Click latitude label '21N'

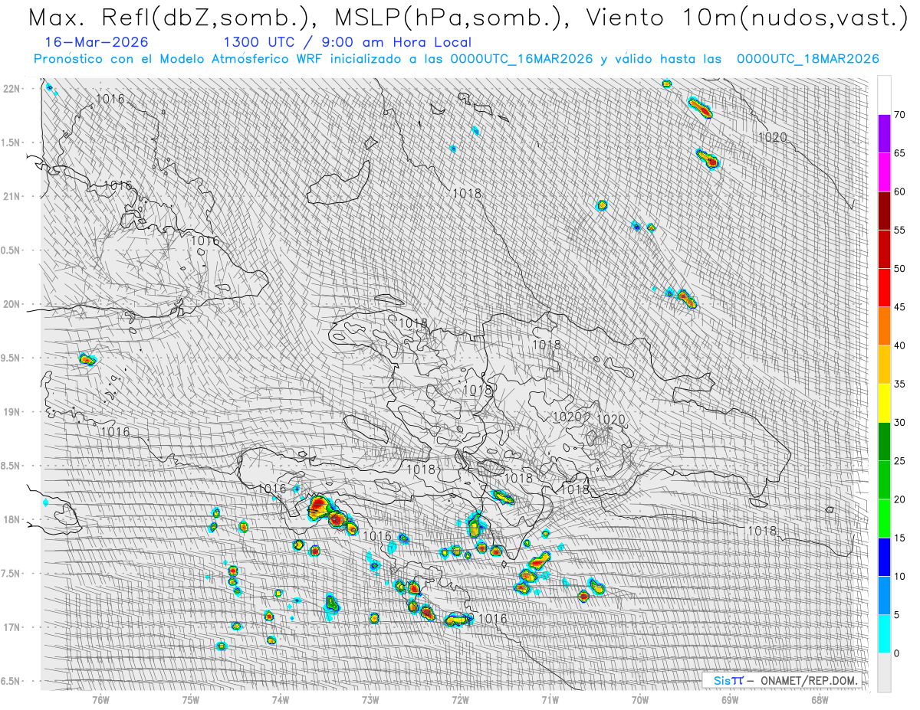[13, 197]
